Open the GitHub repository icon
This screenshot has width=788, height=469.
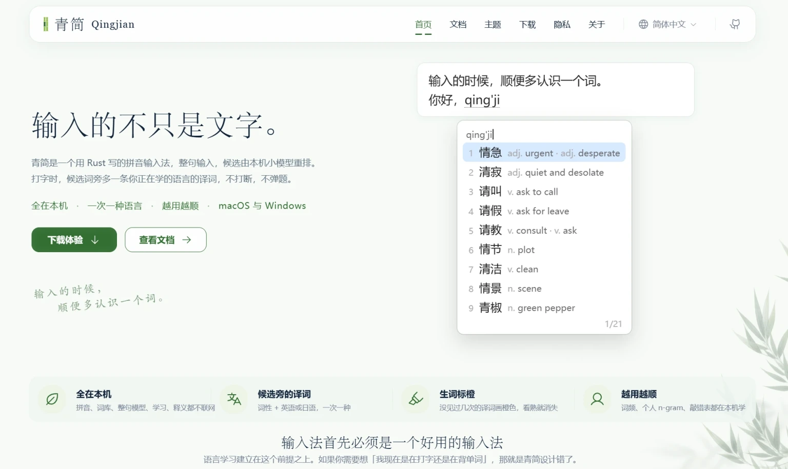735,24
